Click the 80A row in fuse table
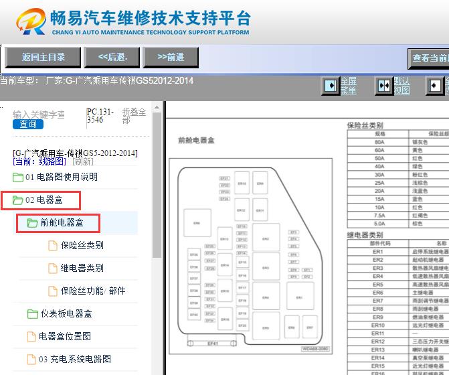Viewport: 449px width, 375px height. click(x=398, y=142)
